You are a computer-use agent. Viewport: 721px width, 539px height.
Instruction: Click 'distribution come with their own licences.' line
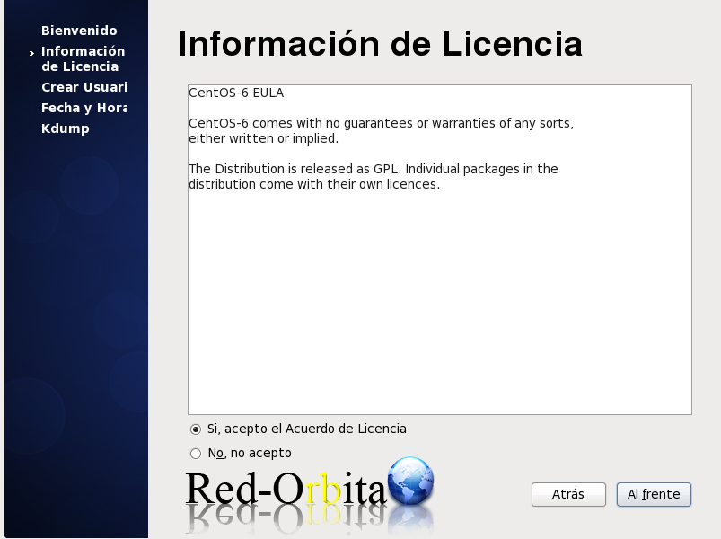(314, 184)
